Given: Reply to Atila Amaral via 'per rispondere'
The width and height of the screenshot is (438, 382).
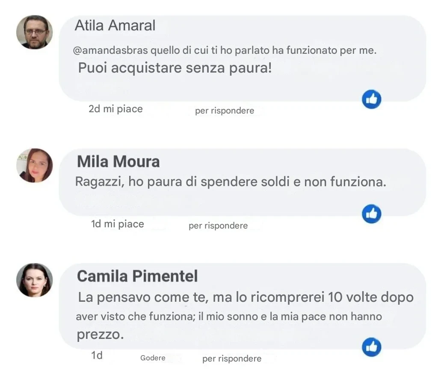Looking at the screenshot, I should click(225, 111).
